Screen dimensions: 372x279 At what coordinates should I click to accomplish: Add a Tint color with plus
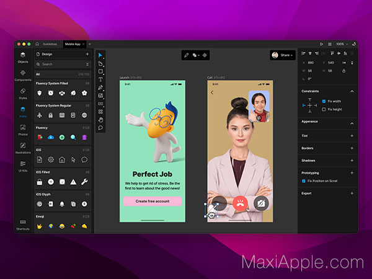pos(352,136)
